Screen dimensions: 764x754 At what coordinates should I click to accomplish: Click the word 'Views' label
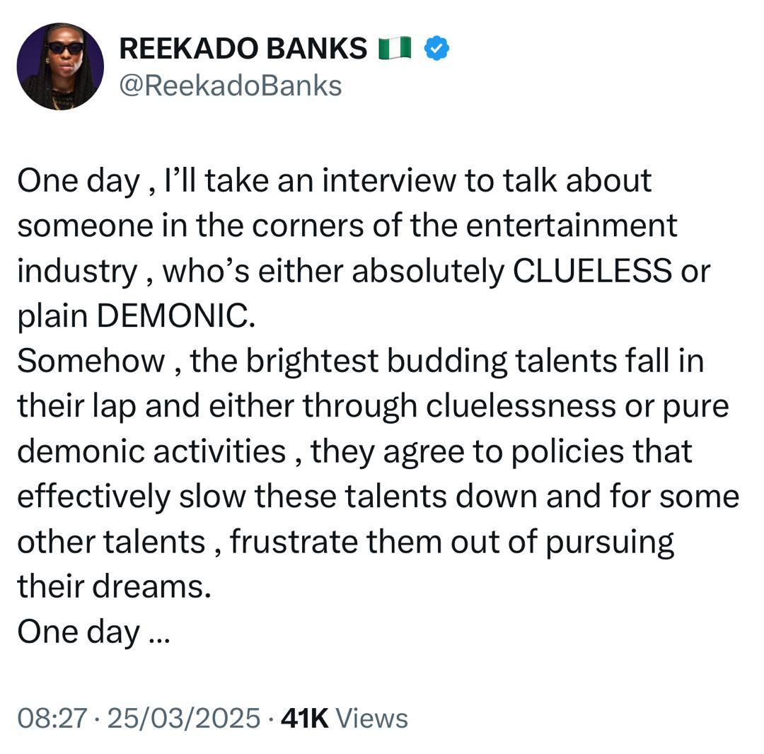[372, 718]
